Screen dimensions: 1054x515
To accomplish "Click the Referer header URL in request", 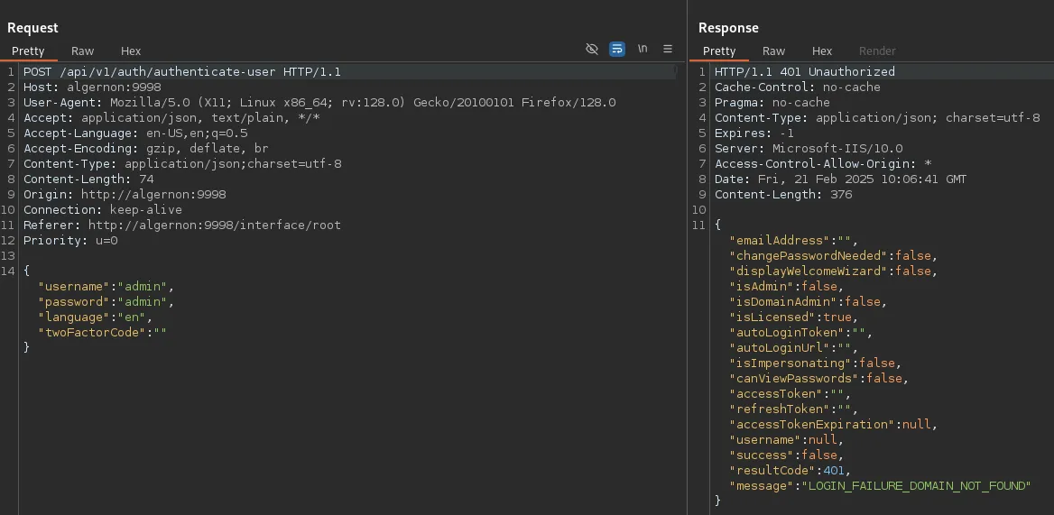I will pyautogui.click(x=214, y=225).
